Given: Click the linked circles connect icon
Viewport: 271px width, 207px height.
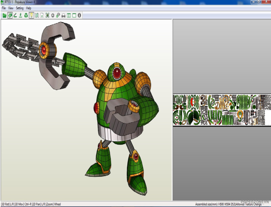Looking at the screenshot, I should [x=58, y=15].
